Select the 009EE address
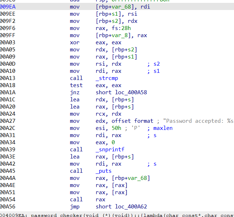The height and width of the screenshot is (217, 234). tap(7, 14)
